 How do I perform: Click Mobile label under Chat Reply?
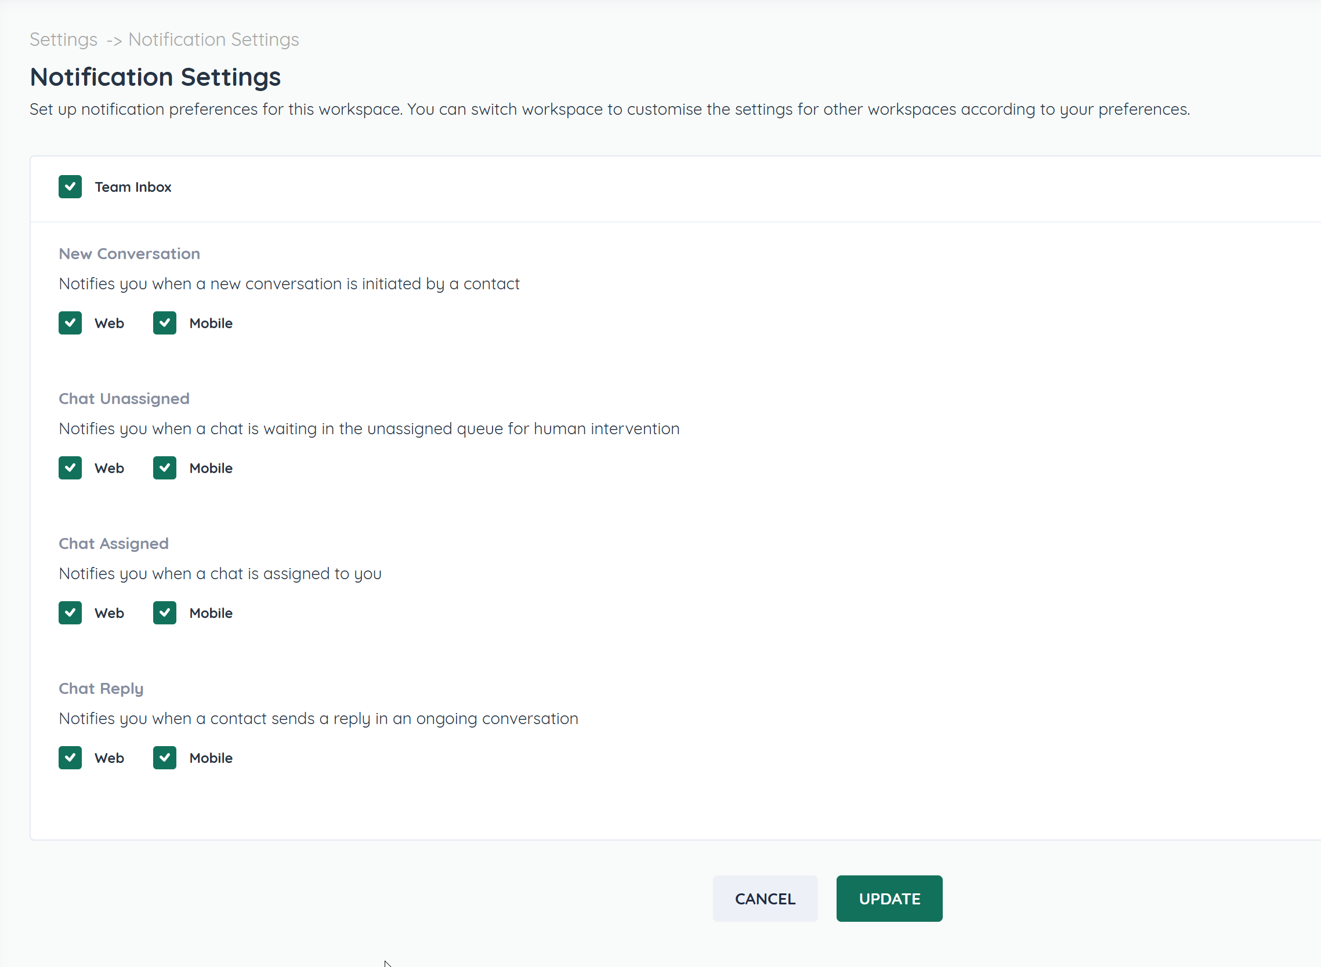[x=211, y=758]
